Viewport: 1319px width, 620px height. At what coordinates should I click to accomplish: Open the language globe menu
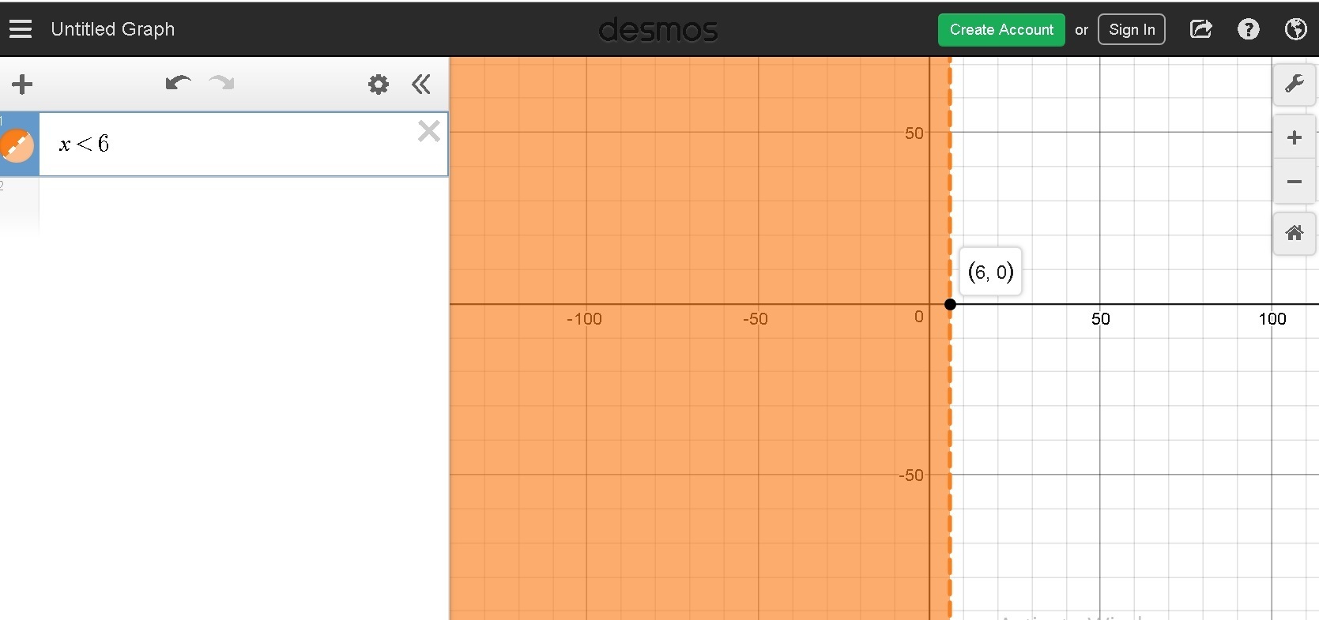1296,29
